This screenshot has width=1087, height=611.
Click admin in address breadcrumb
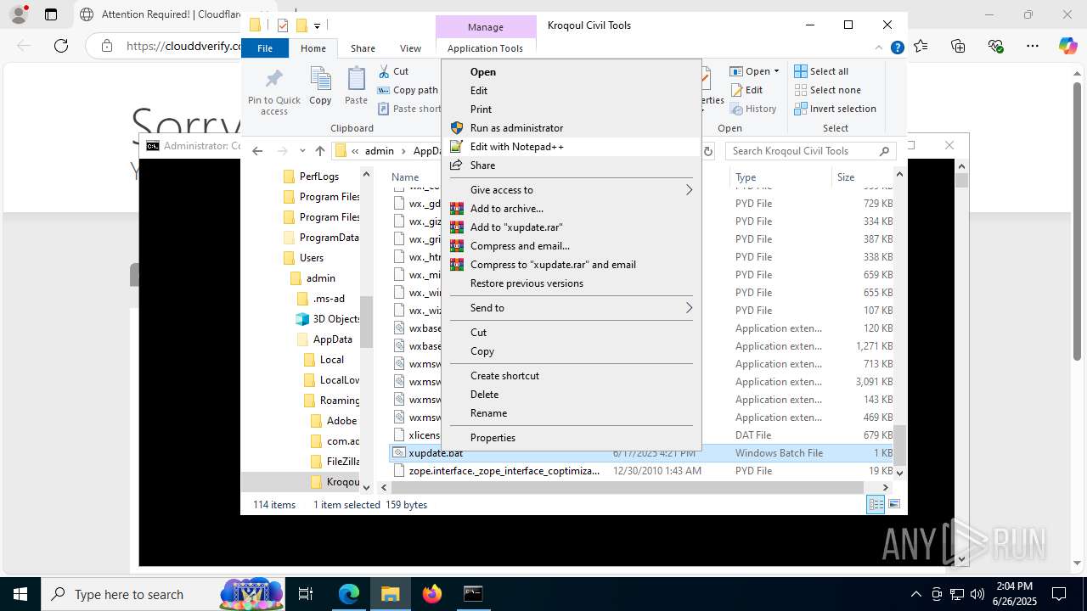tap(380, 151)
